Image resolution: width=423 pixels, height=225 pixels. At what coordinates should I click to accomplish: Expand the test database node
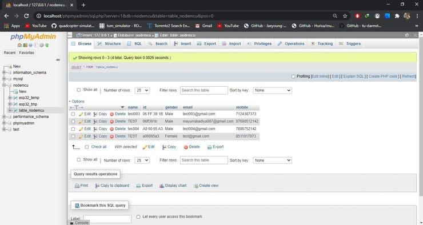click(x=4, y=129)
